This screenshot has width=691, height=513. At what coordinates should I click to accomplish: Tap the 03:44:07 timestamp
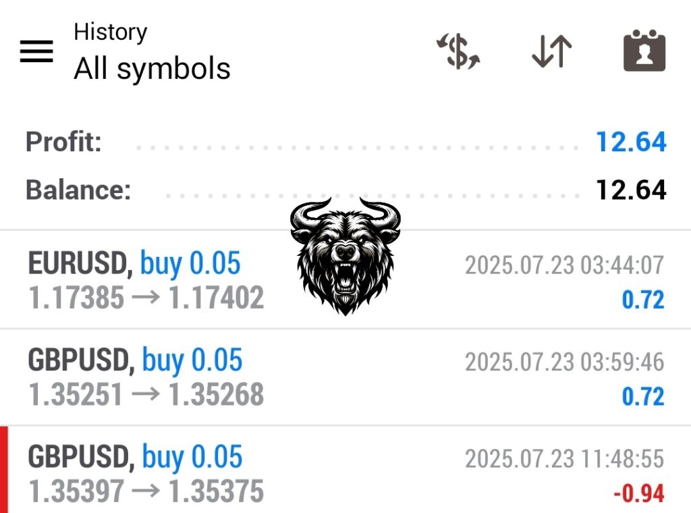click(564, 266)
